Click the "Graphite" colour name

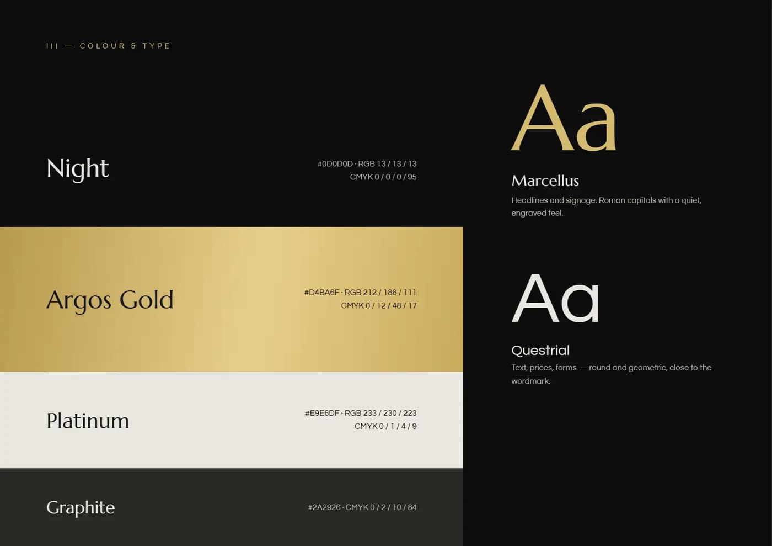[81, 508]
